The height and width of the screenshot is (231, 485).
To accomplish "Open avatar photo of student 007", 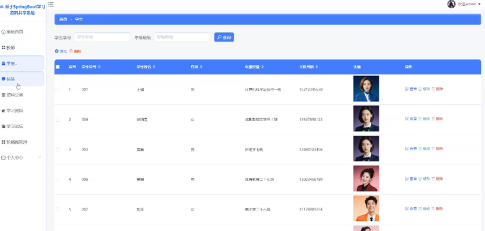I will 366,208.
